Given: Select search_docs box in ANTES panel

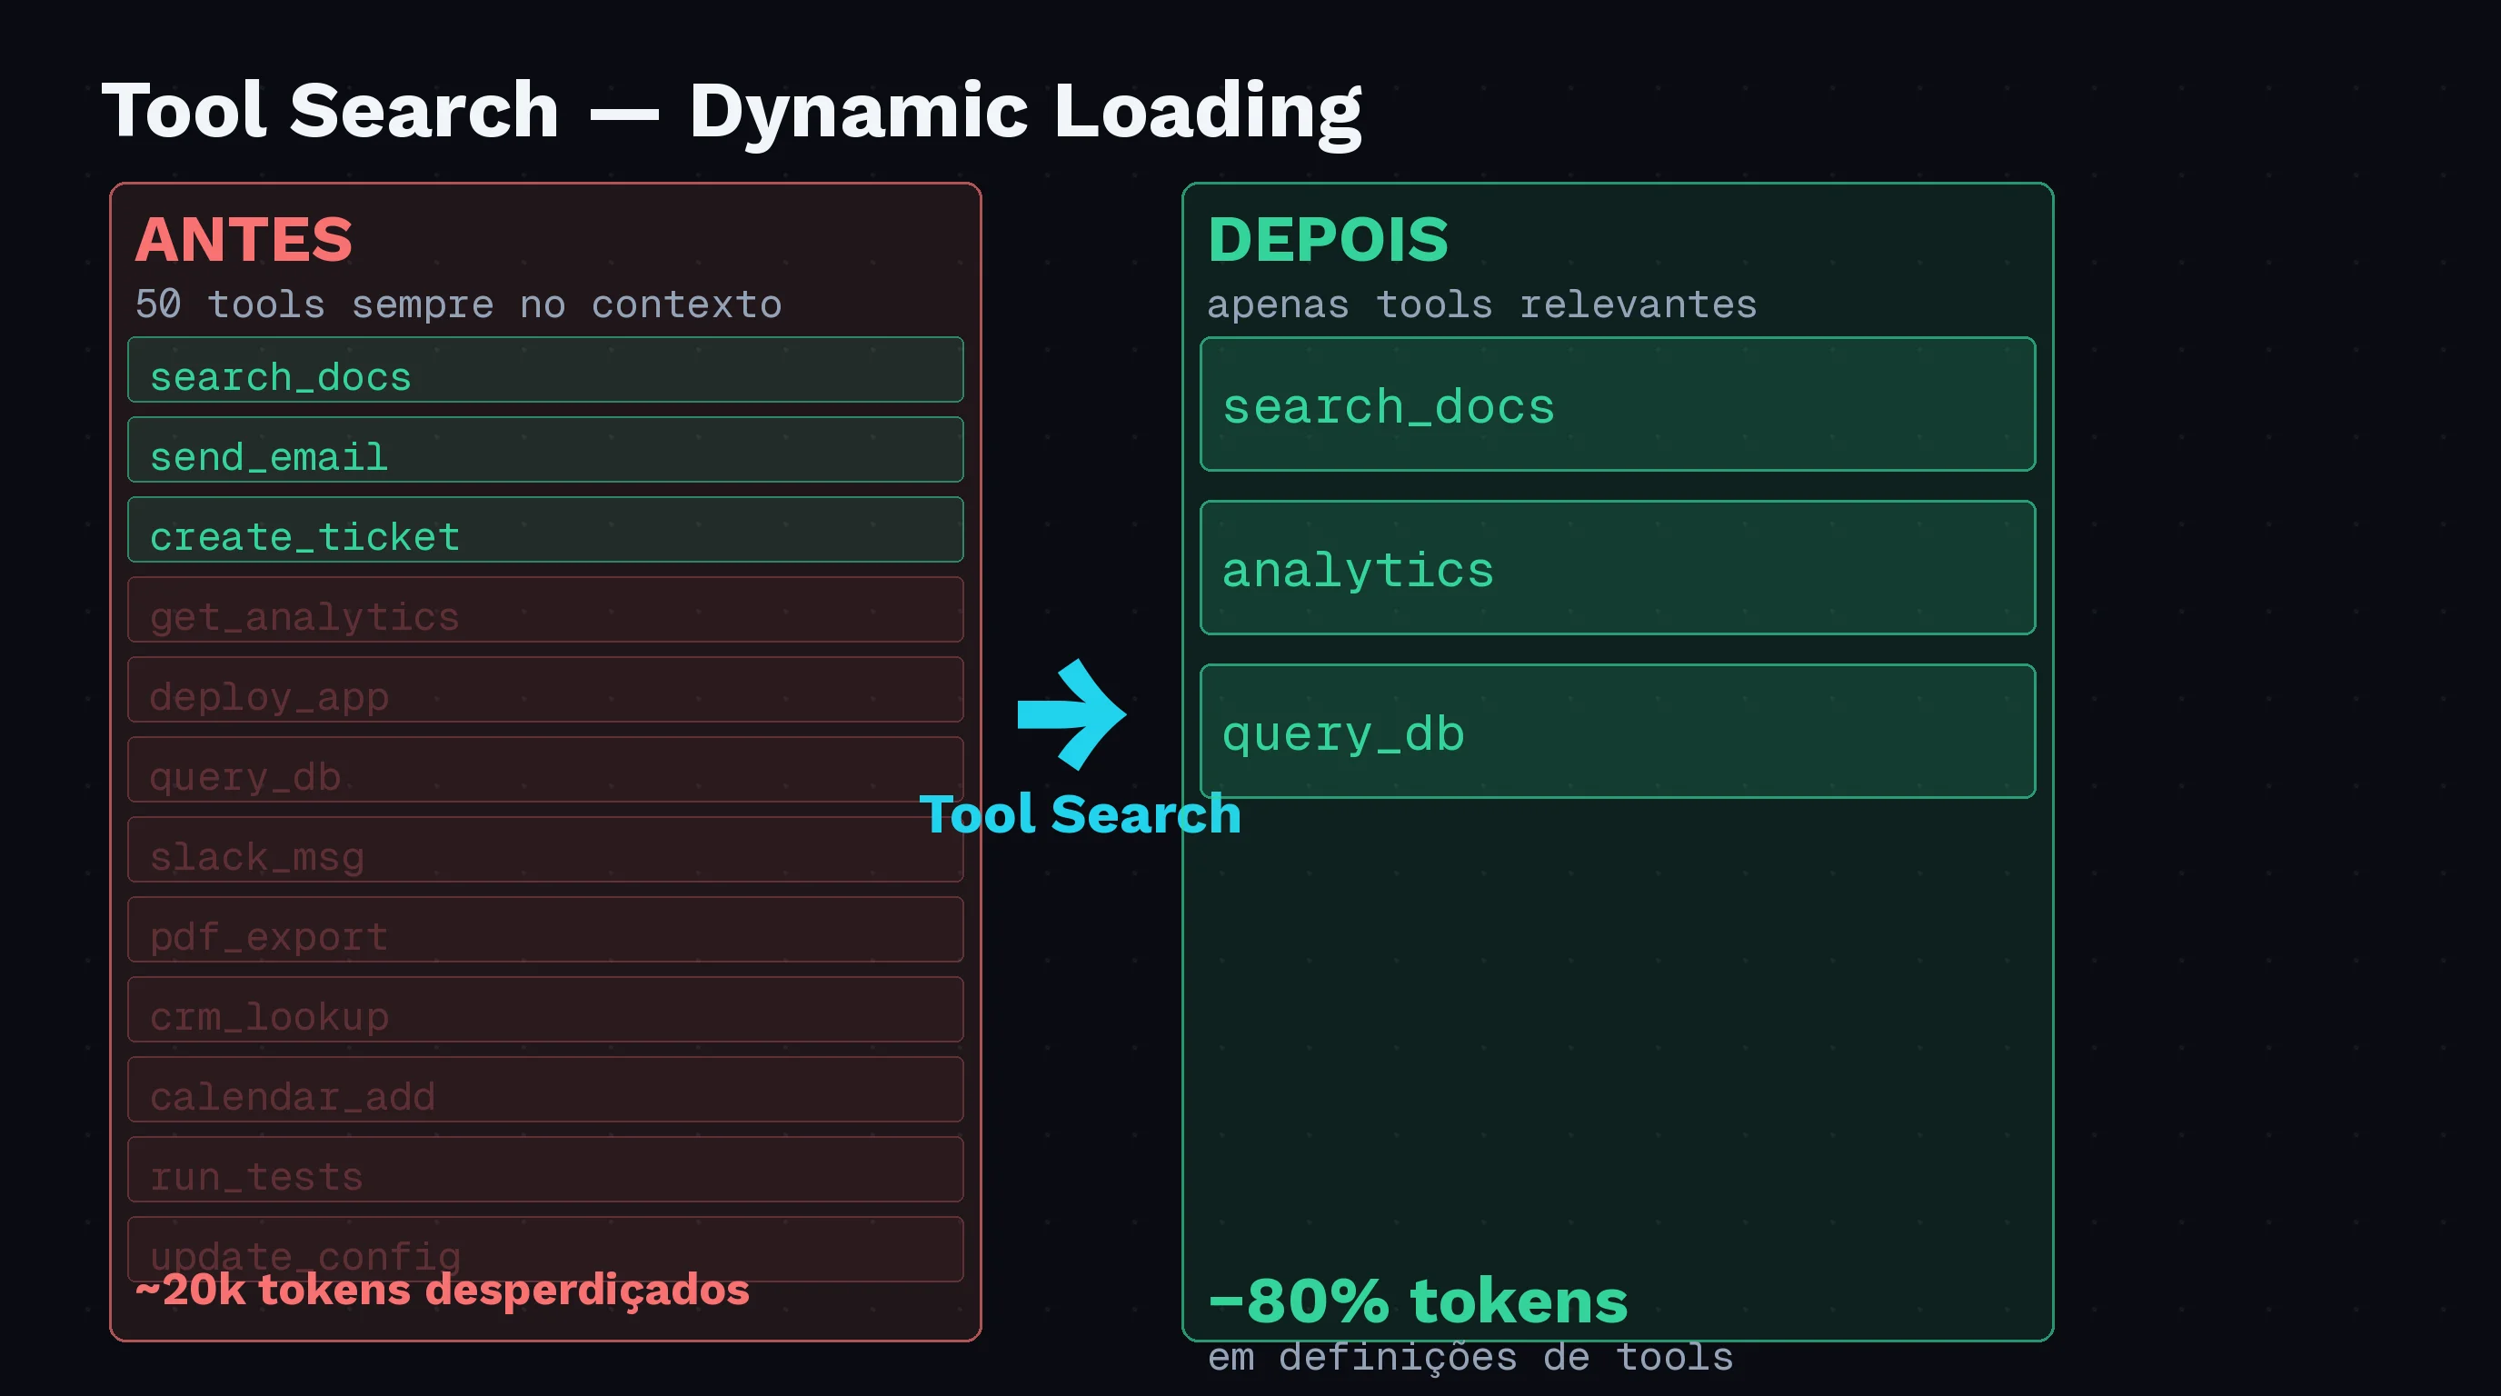Looking at the screenshot, I should coord(545,370).
